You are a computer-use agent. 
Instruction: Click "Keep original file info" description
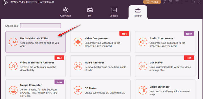tap(39, 44)
